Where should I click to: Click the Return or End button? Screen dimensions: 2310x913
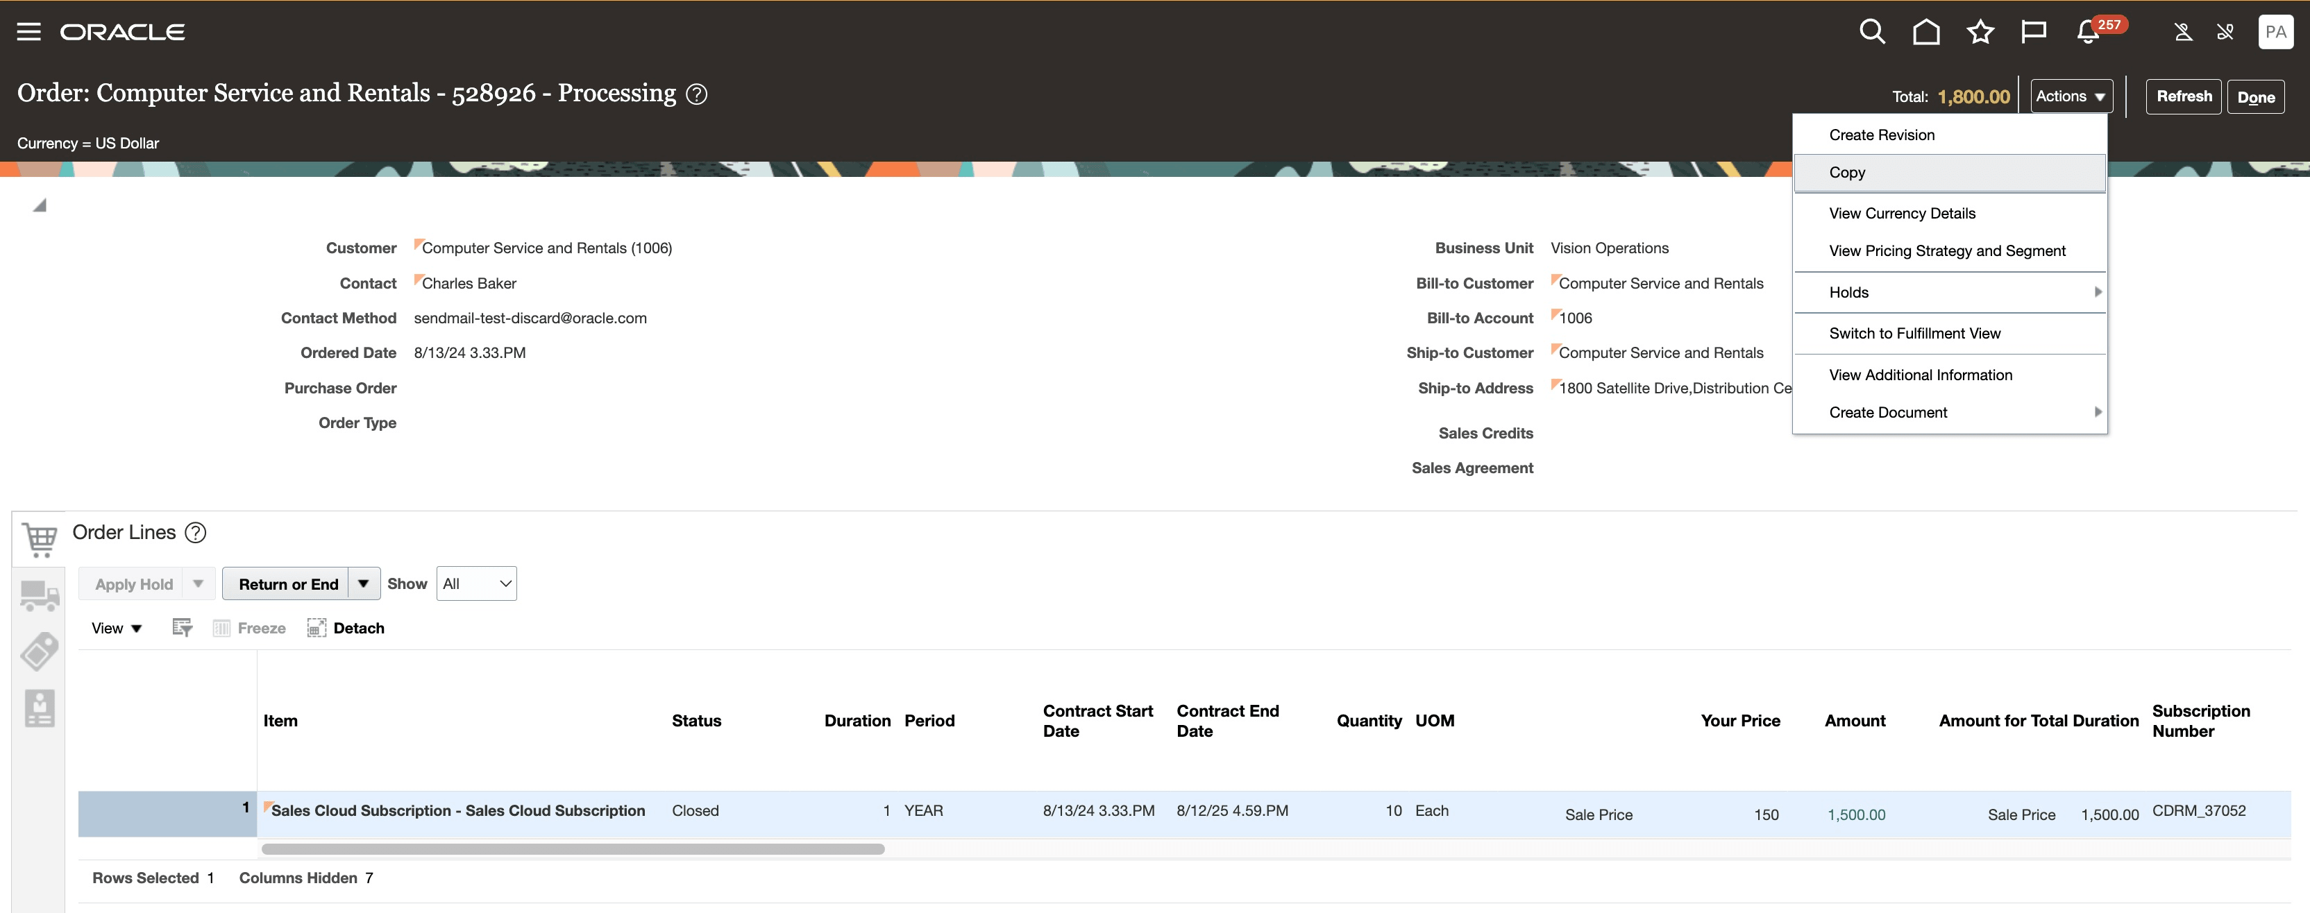coord(287,584)
